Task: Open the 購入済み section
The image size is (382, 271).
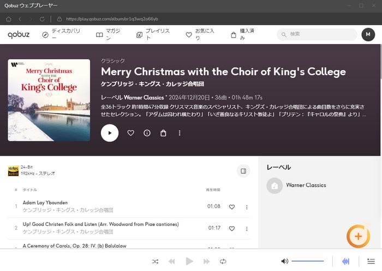Action: [x=242, y=34]
